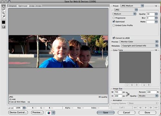Click the Quality value field showing 30
The image size is (161, 116).
[150, 14]
